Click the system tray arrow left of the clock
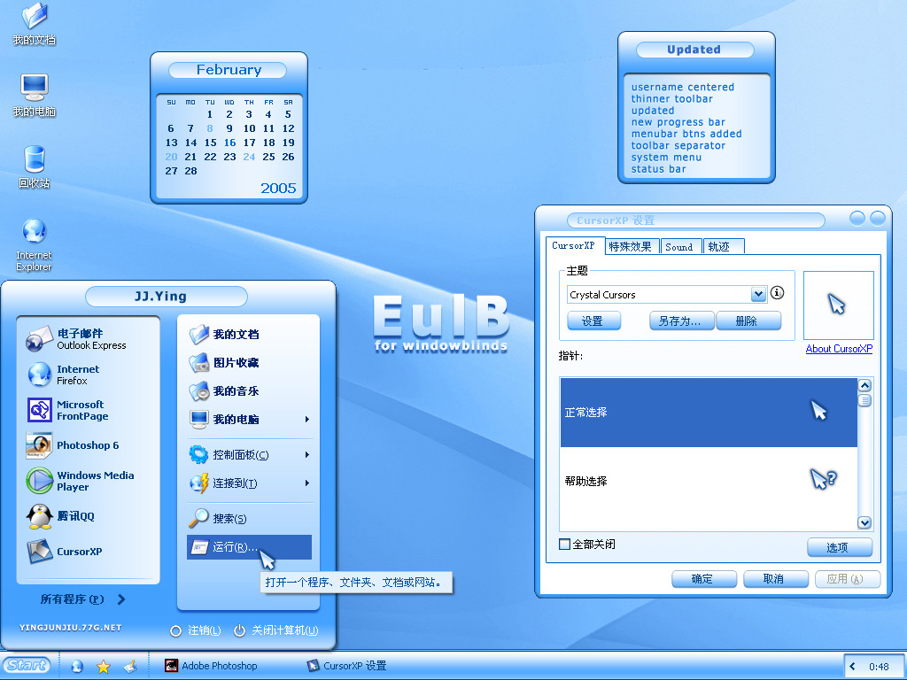Screen dimensions: 907x680 pyautogui.click(x=853, y=666)
